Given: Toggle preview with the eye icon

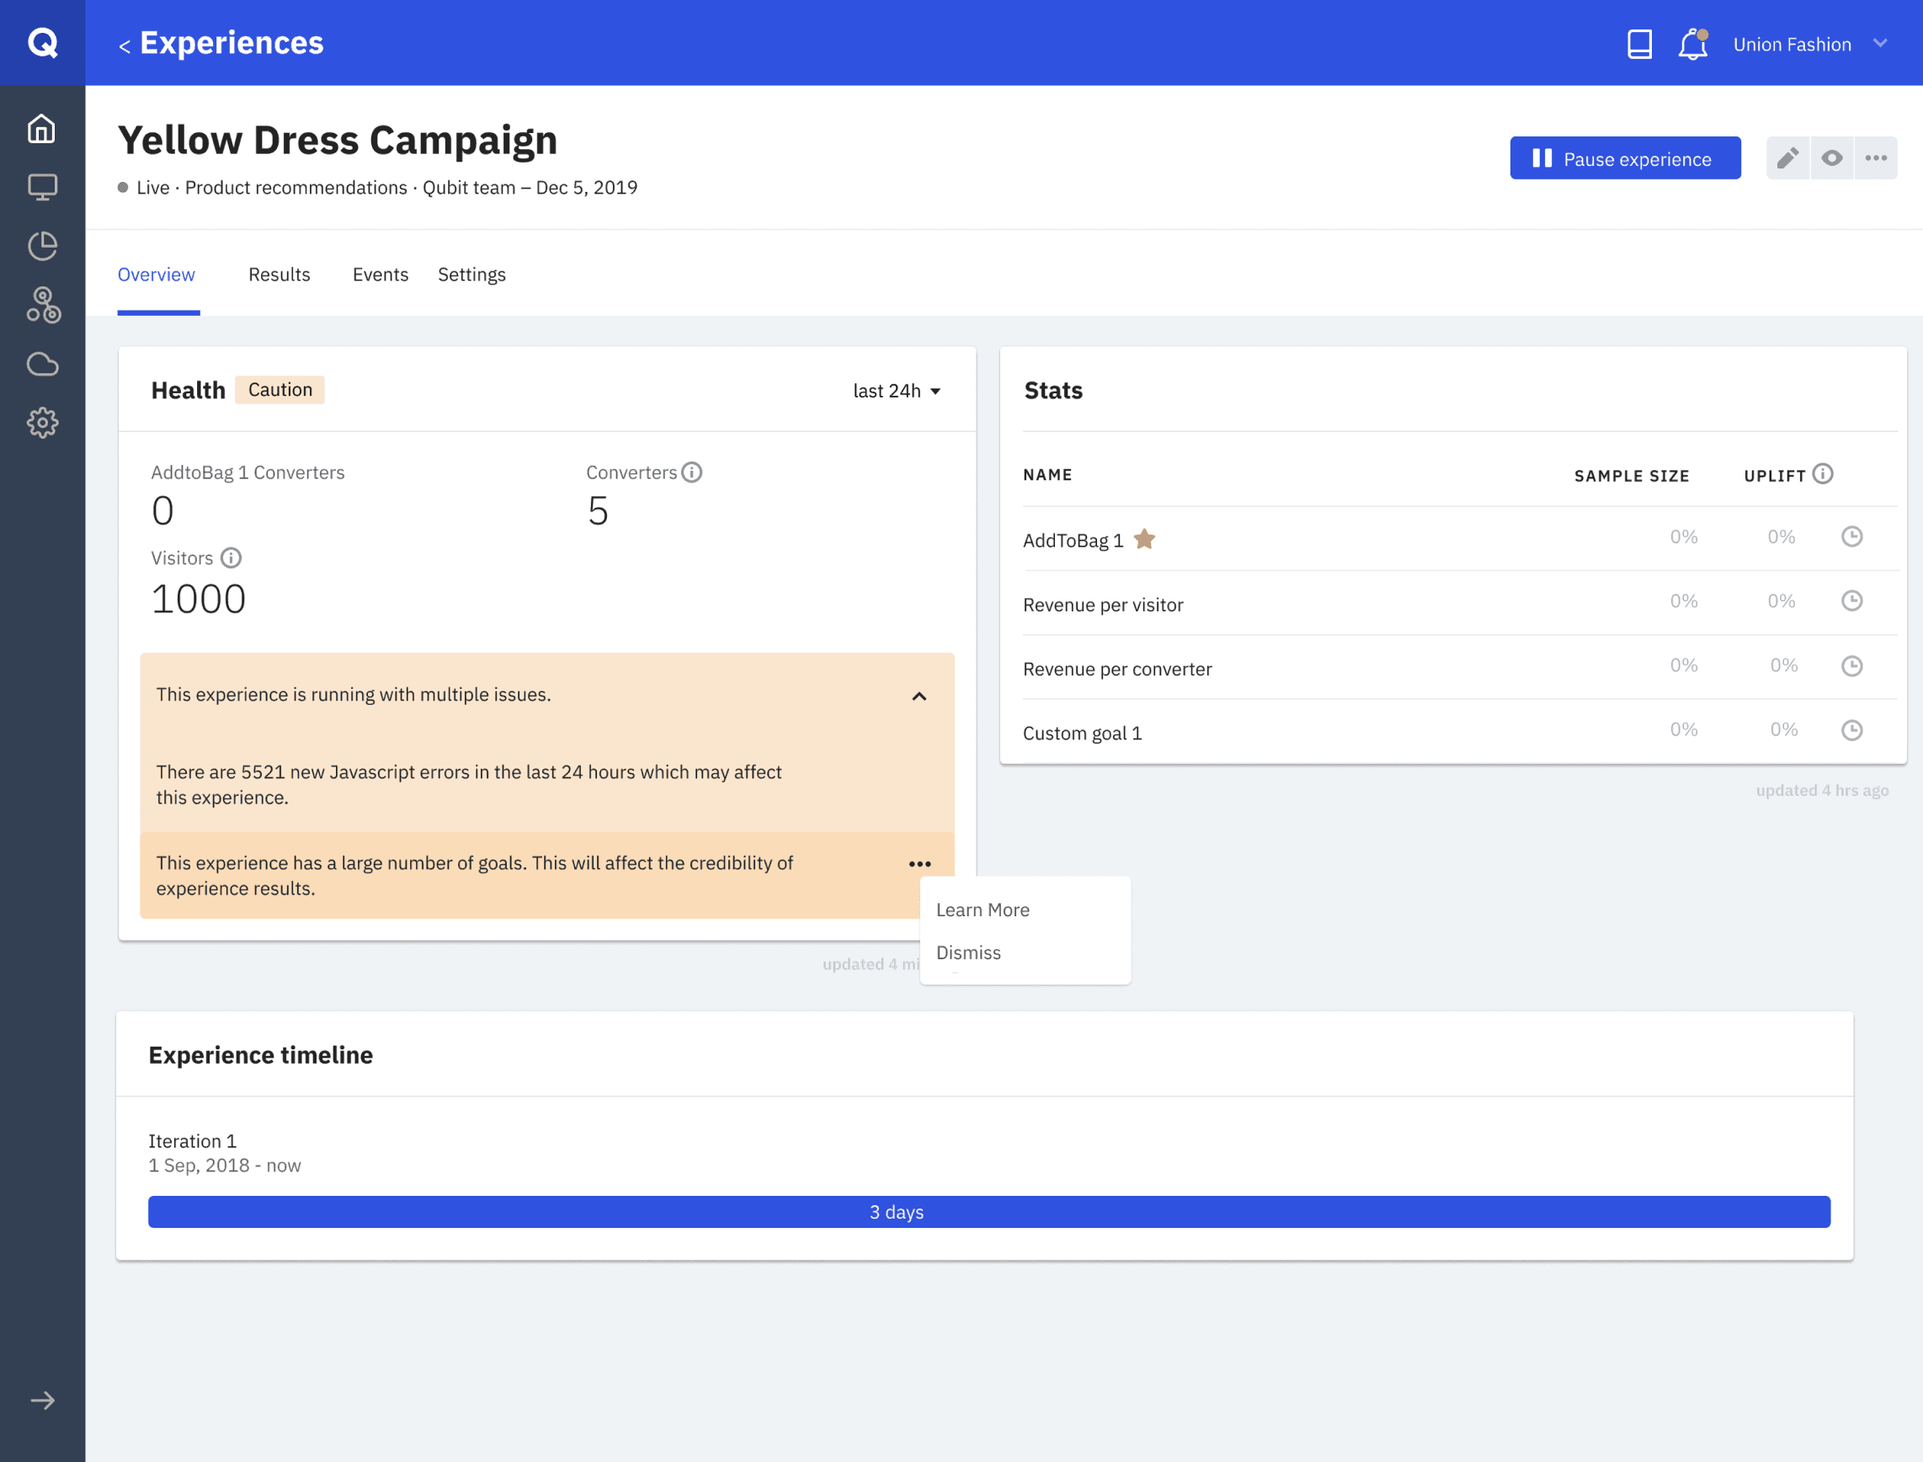Looking at the screenshot, I should pyautogui.click(x=1831, y=158).
